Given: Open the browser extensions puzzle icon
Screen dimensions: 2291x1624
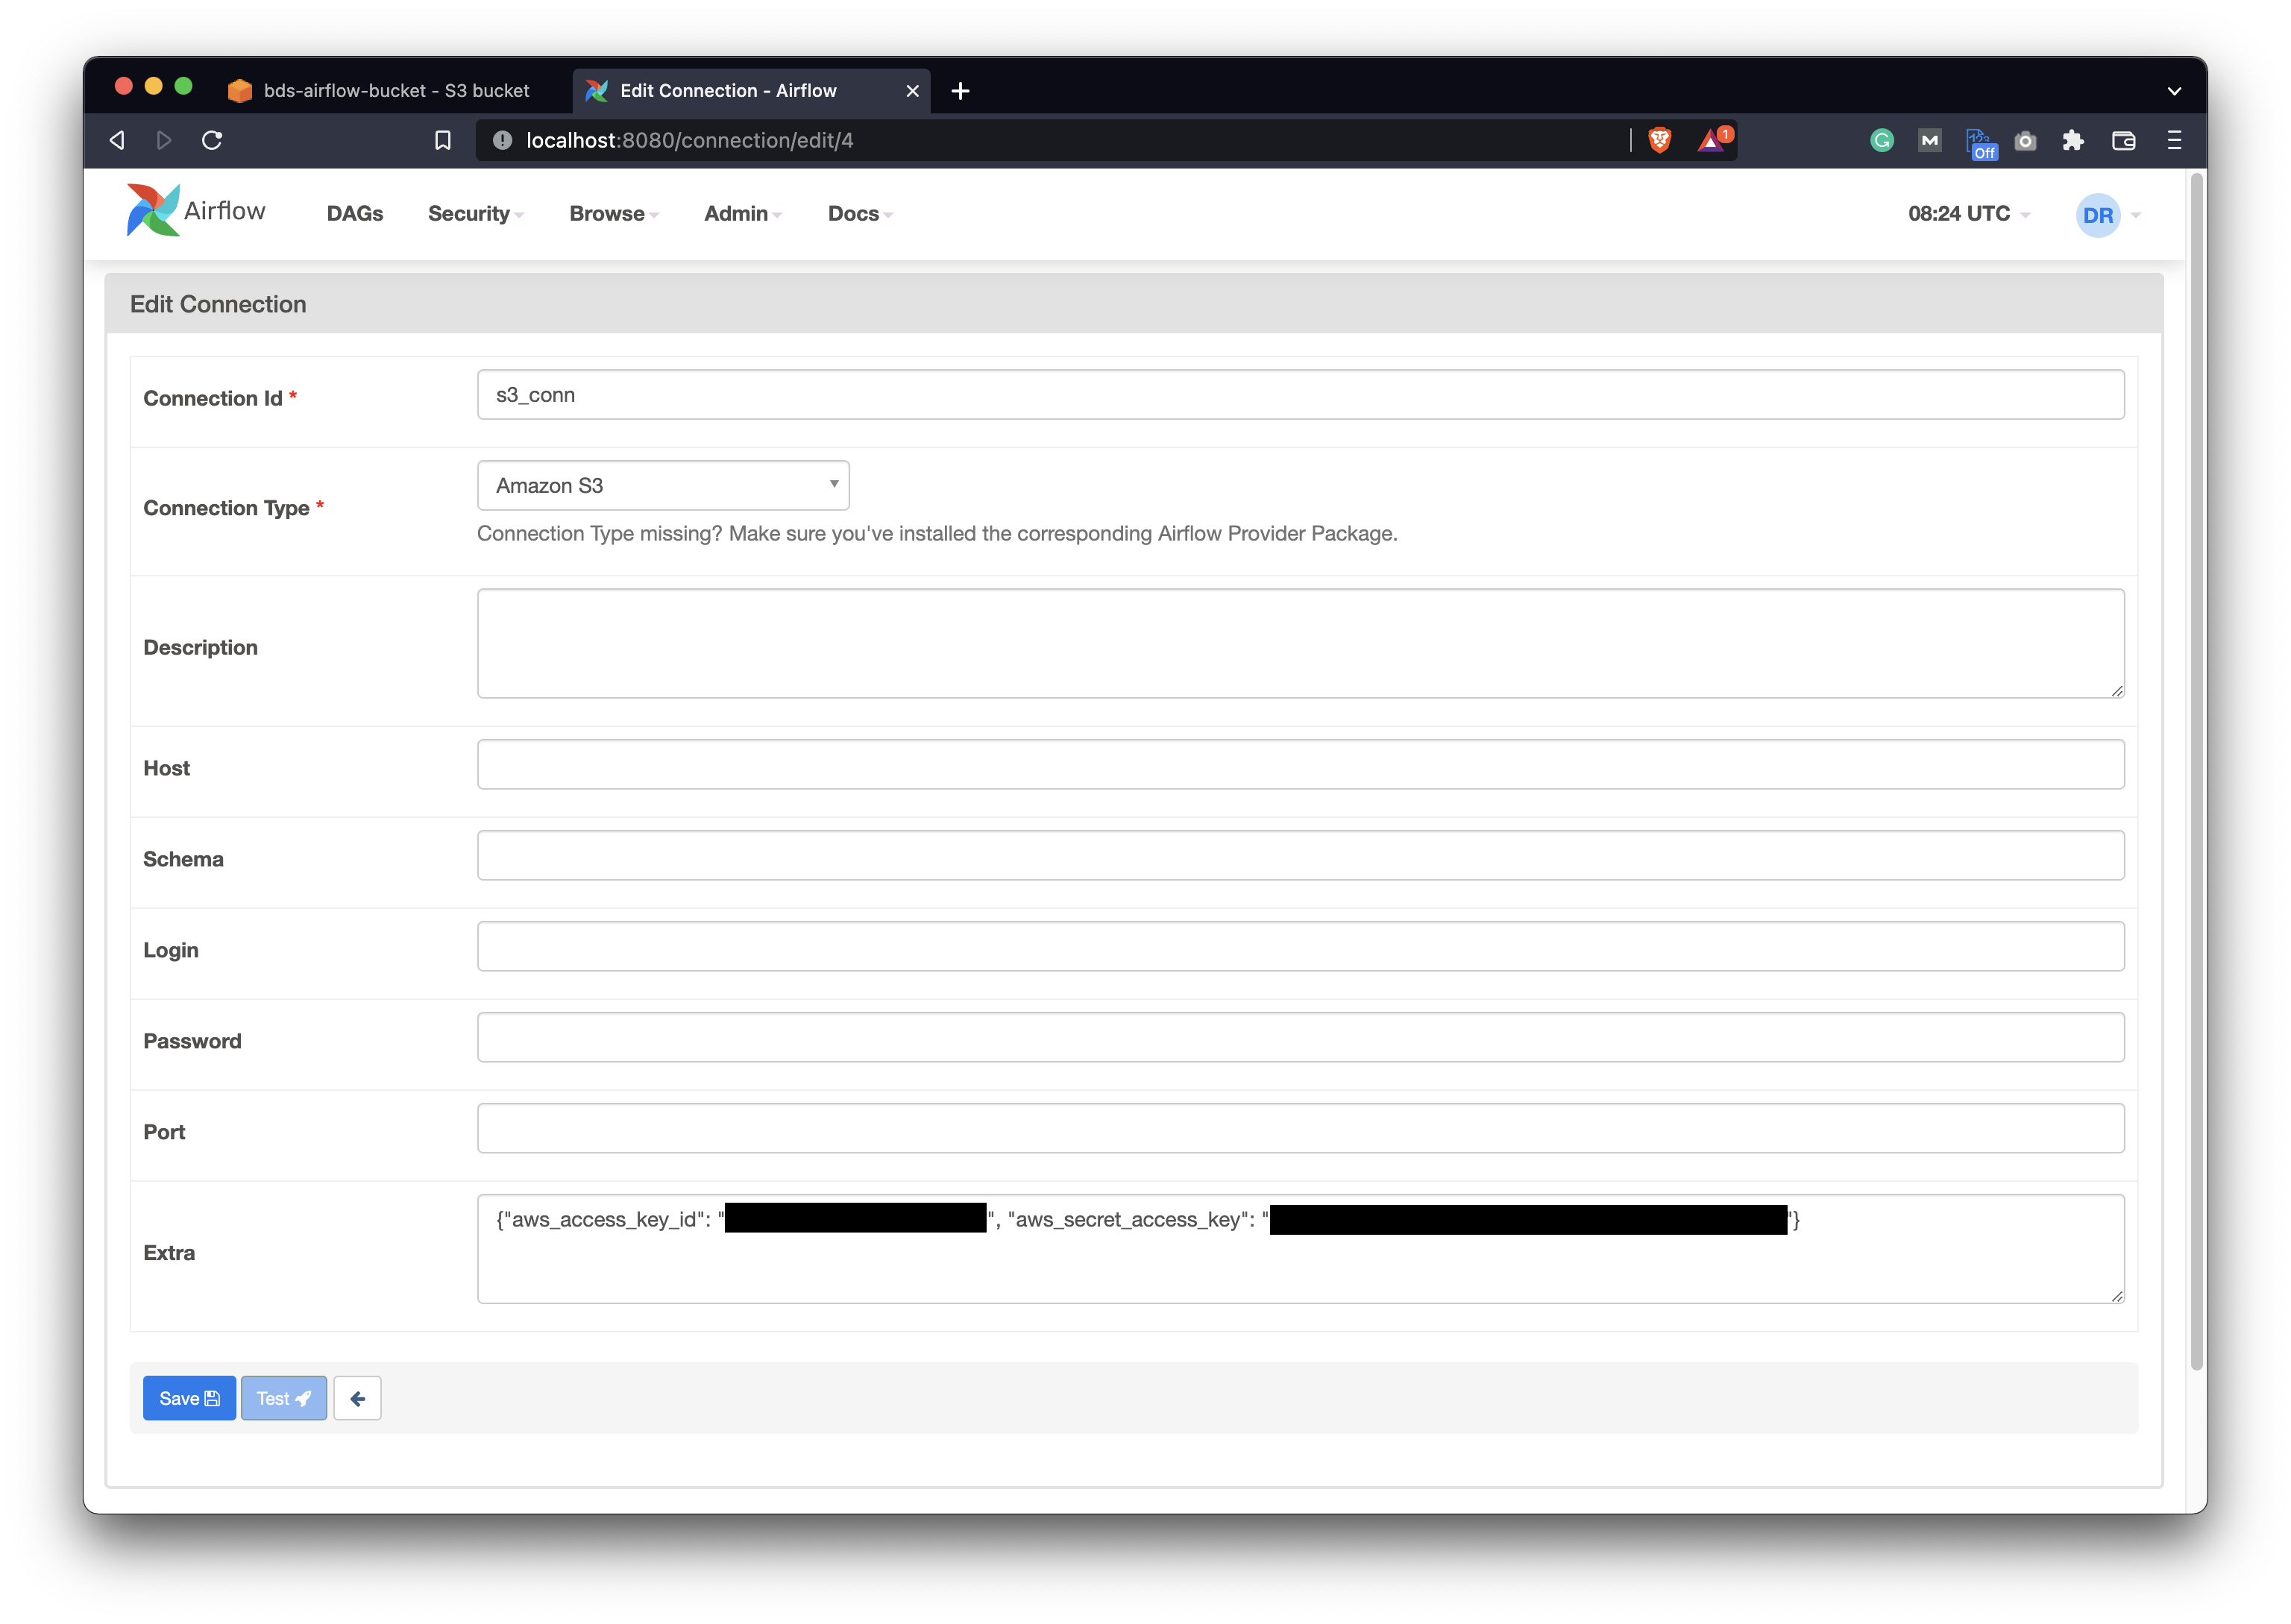Looking at the screenshot, I should [x=2073, y=140].
